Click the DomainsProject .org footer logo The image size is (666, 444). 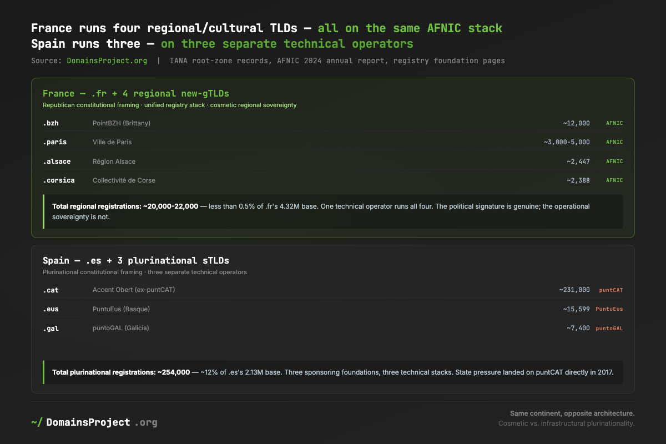[x=94, y=422]
